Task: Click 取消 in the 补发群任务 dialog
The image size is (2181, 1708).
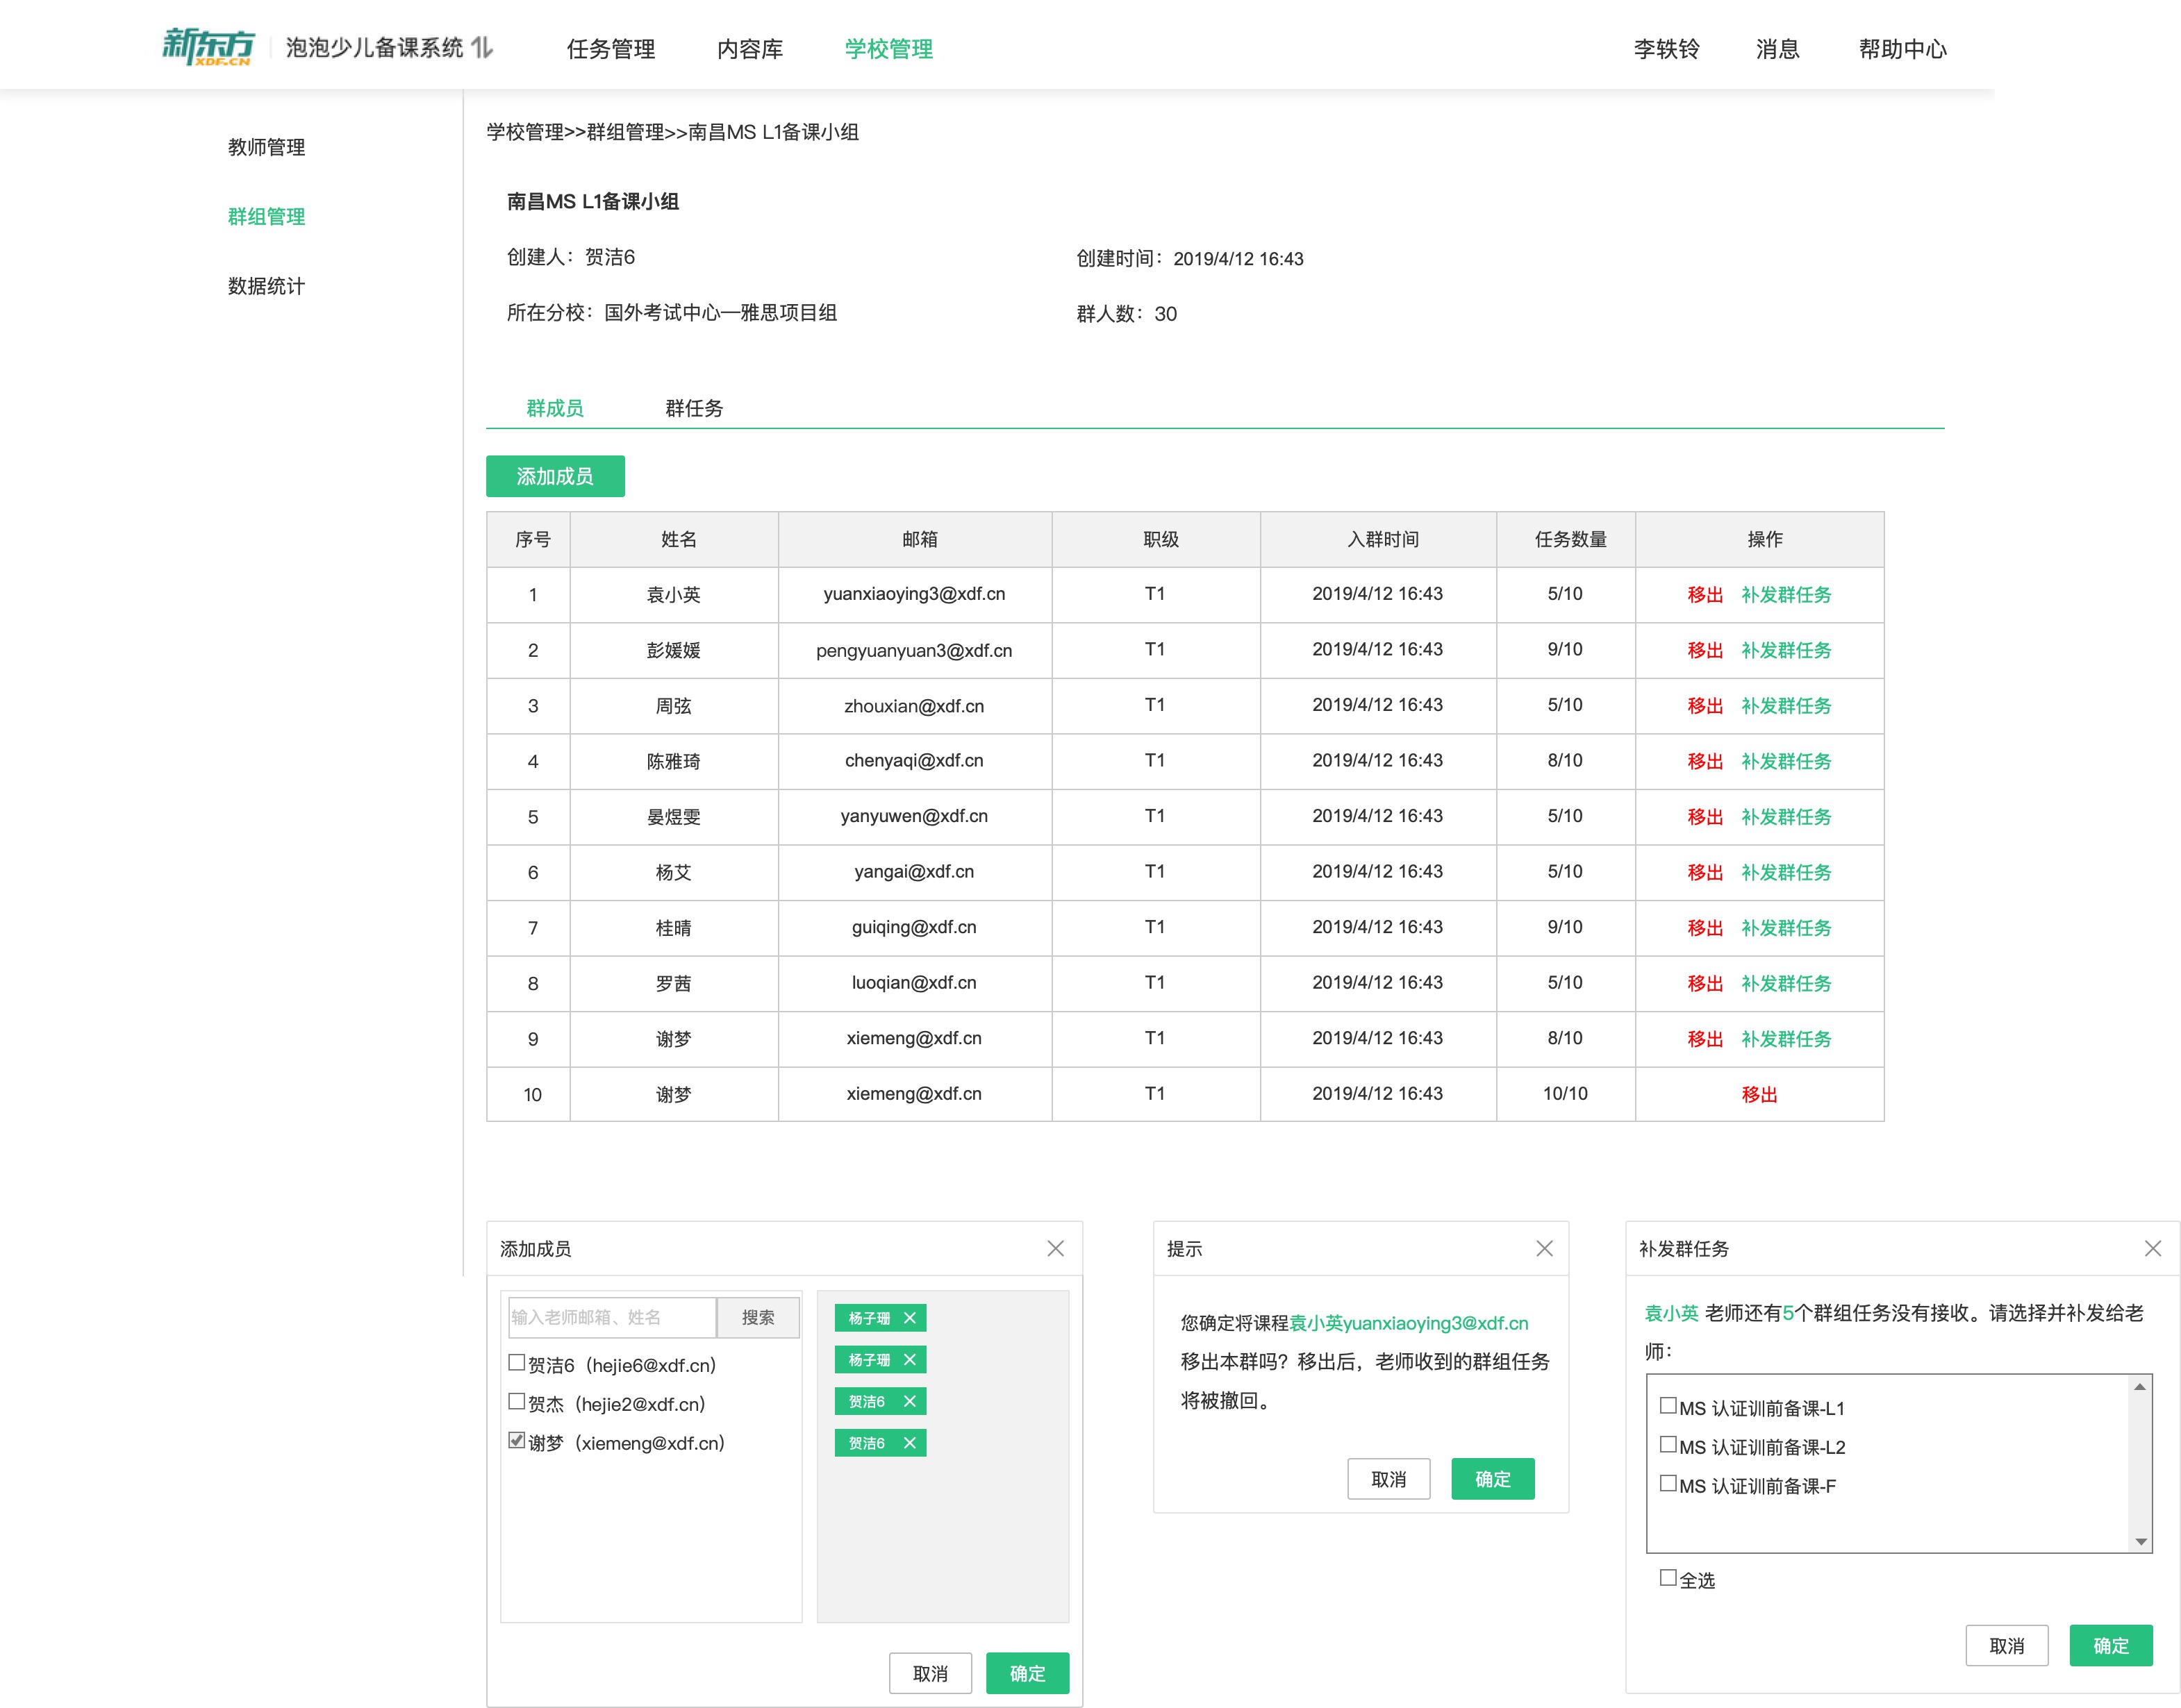Action: tap(2007, 1645)
